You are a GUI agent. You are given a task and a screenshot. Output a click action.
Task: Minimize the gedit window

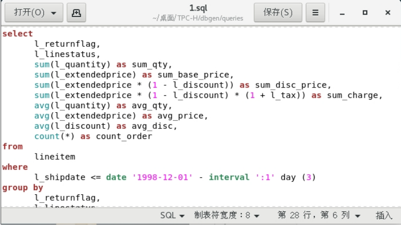342,13
